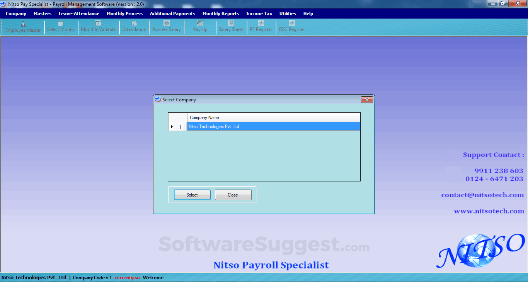The image size is (528, 282).
Task: Open the Company menu
Action: click(x=15, y=14)
